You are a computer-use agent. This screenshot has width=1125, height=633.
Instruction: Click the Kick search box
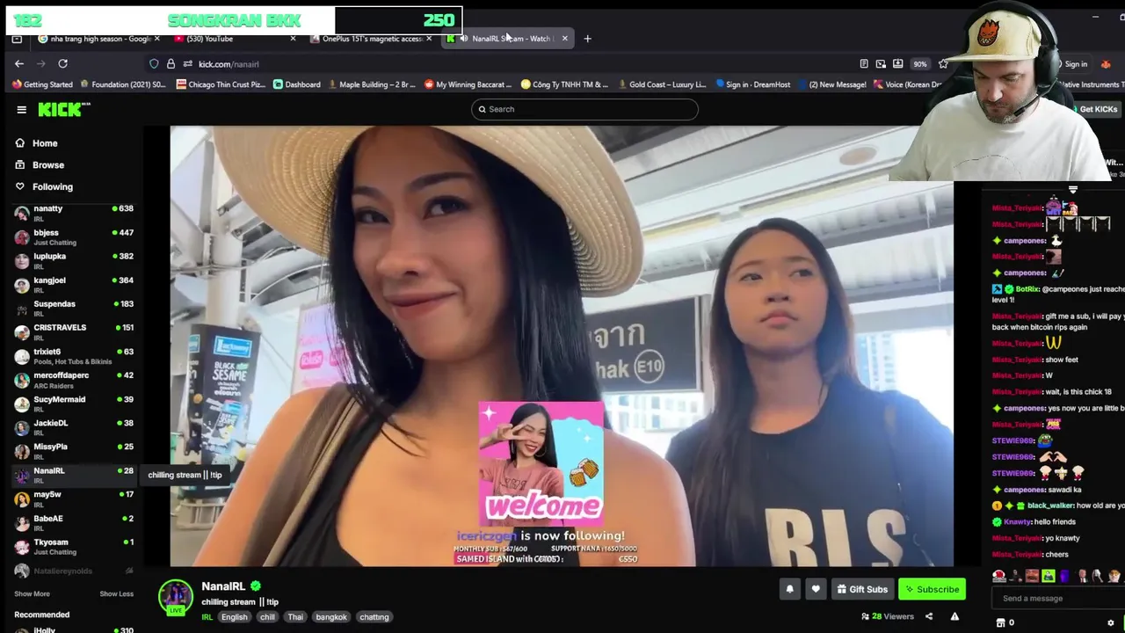click(584, 109)
